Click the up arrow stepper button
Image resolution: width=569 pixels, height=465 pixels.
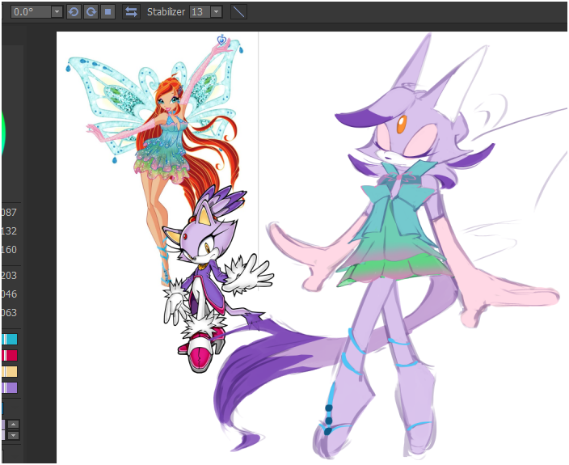click(x=14, y=424)
